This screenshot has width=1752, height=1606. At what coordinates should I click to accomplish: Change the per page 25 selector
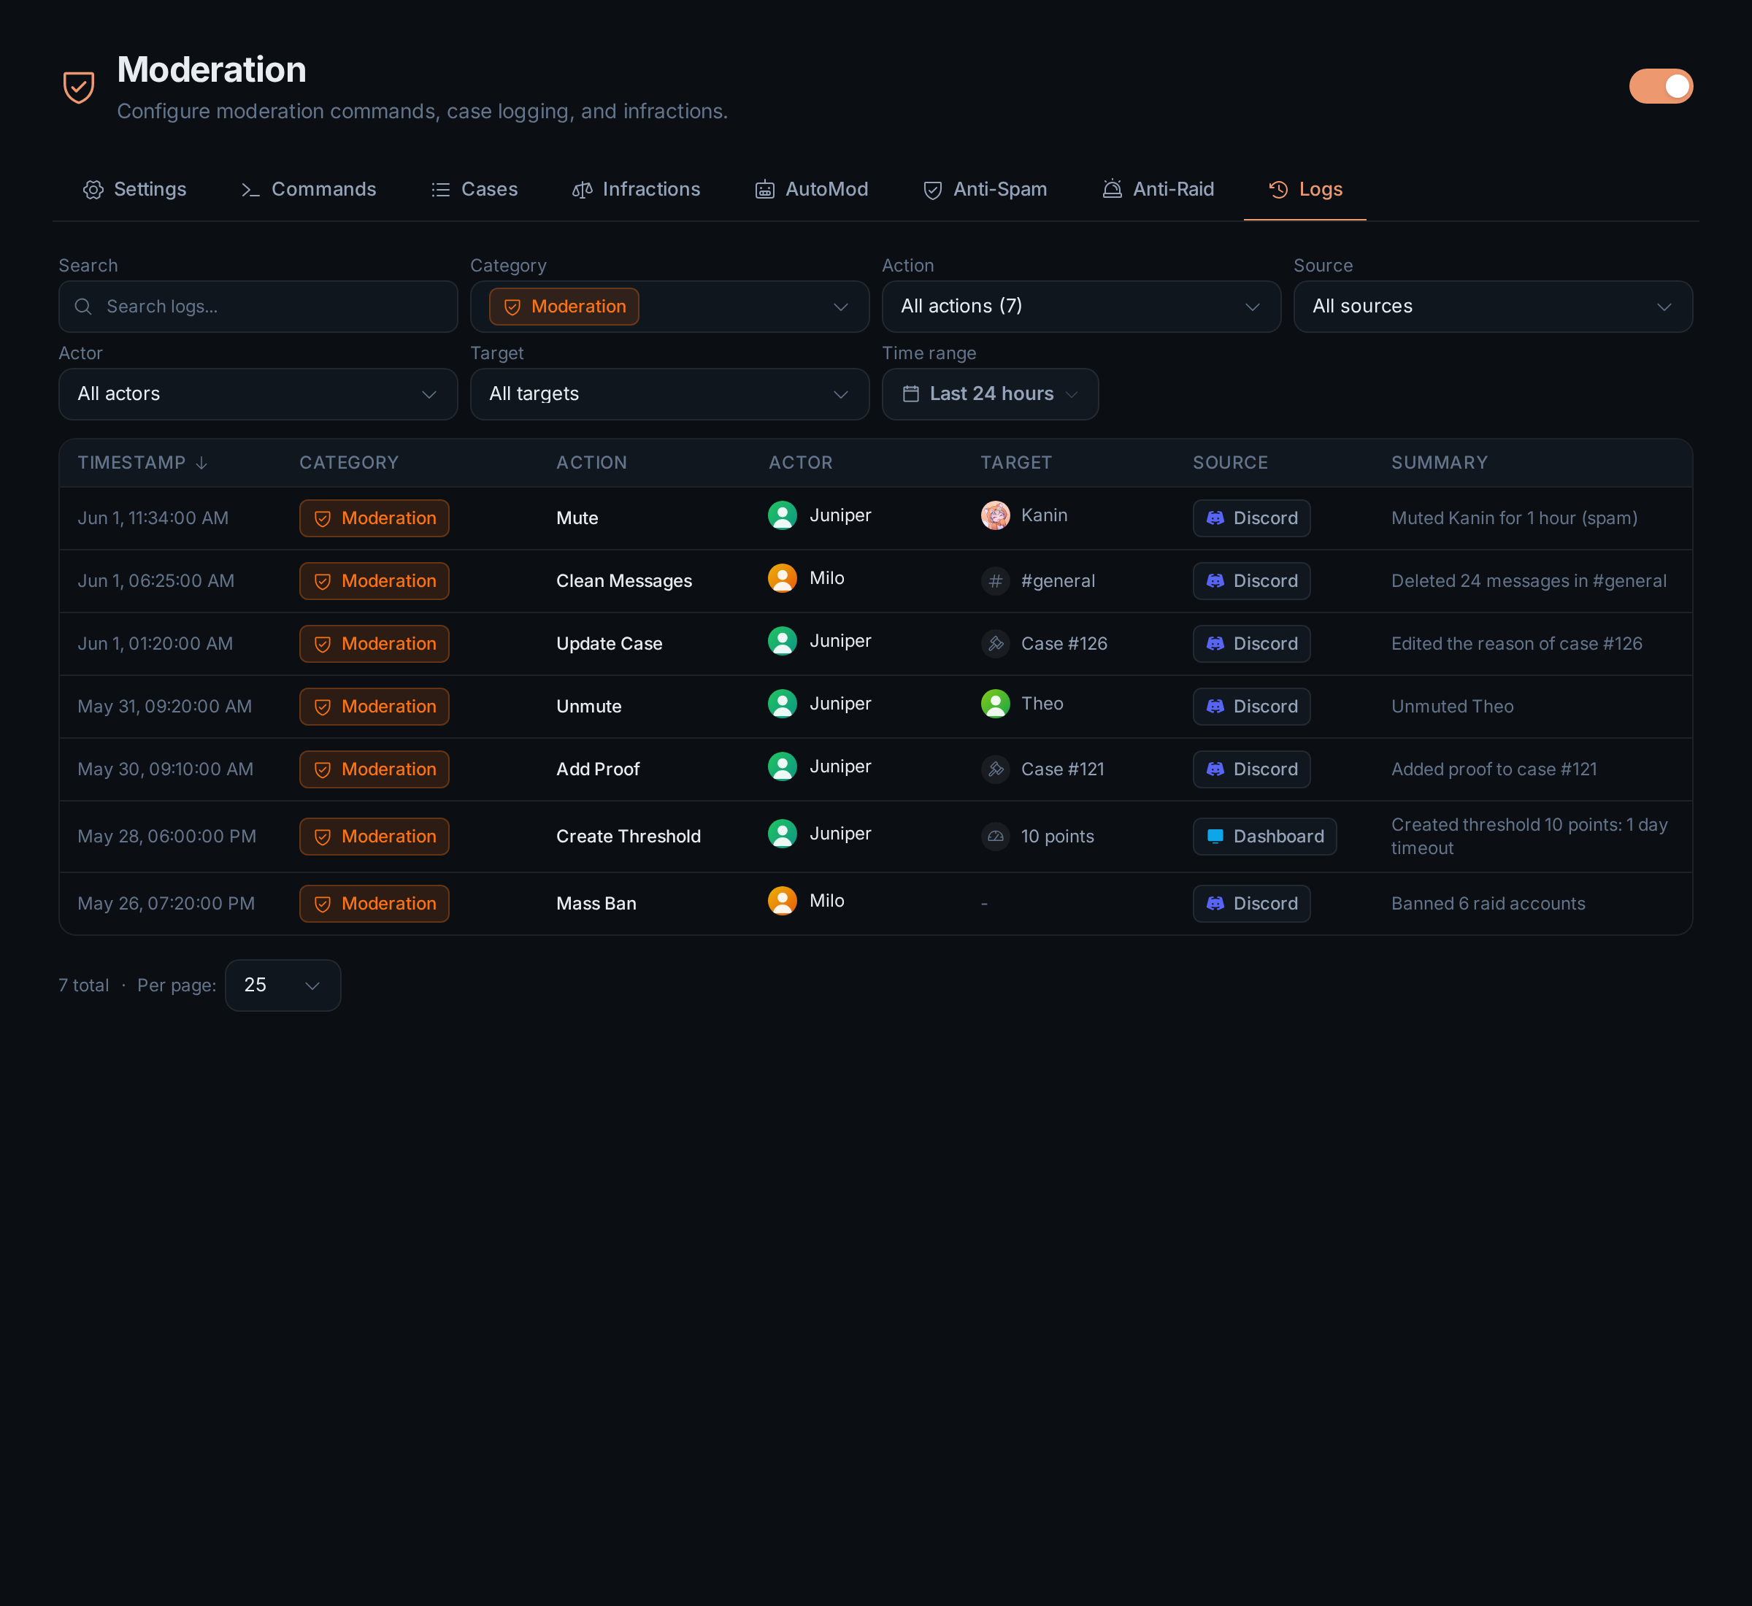point(283,985)
